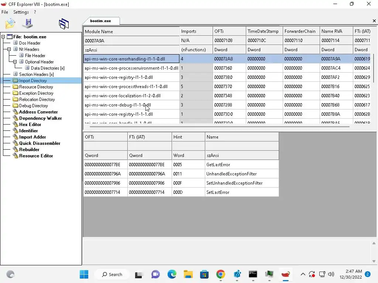The height and width of the screenshot is (283, 378).
Task: Click the UnhandledExceptionFilter function name
Action: [231, 174]
